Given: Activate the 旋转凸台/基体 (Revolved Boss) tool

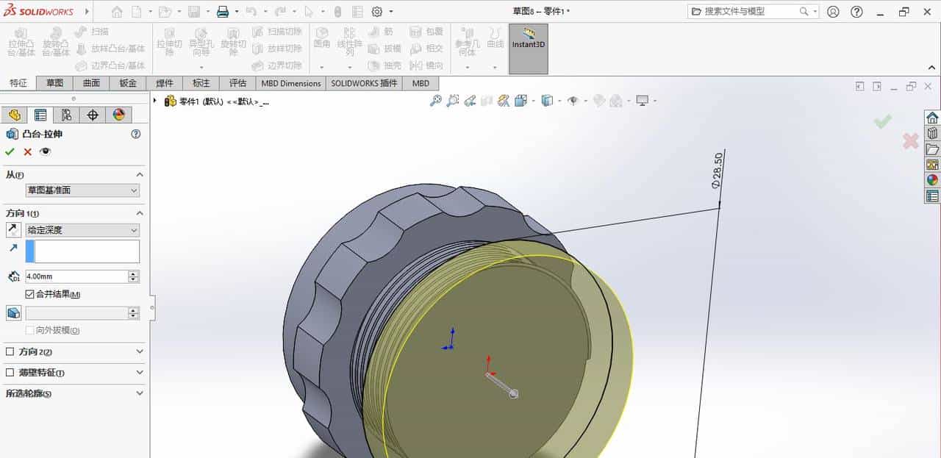Looking at the screenshot, I should (55, 46).
